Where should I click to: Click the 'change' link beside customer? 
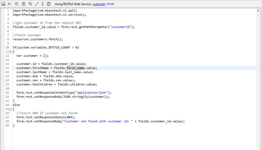coord(110,4)
